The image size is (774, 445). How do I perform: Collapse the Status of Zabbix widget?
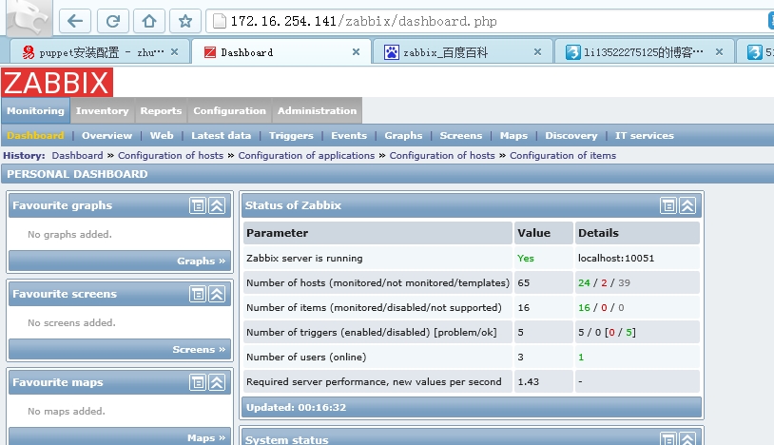(687, 205)
